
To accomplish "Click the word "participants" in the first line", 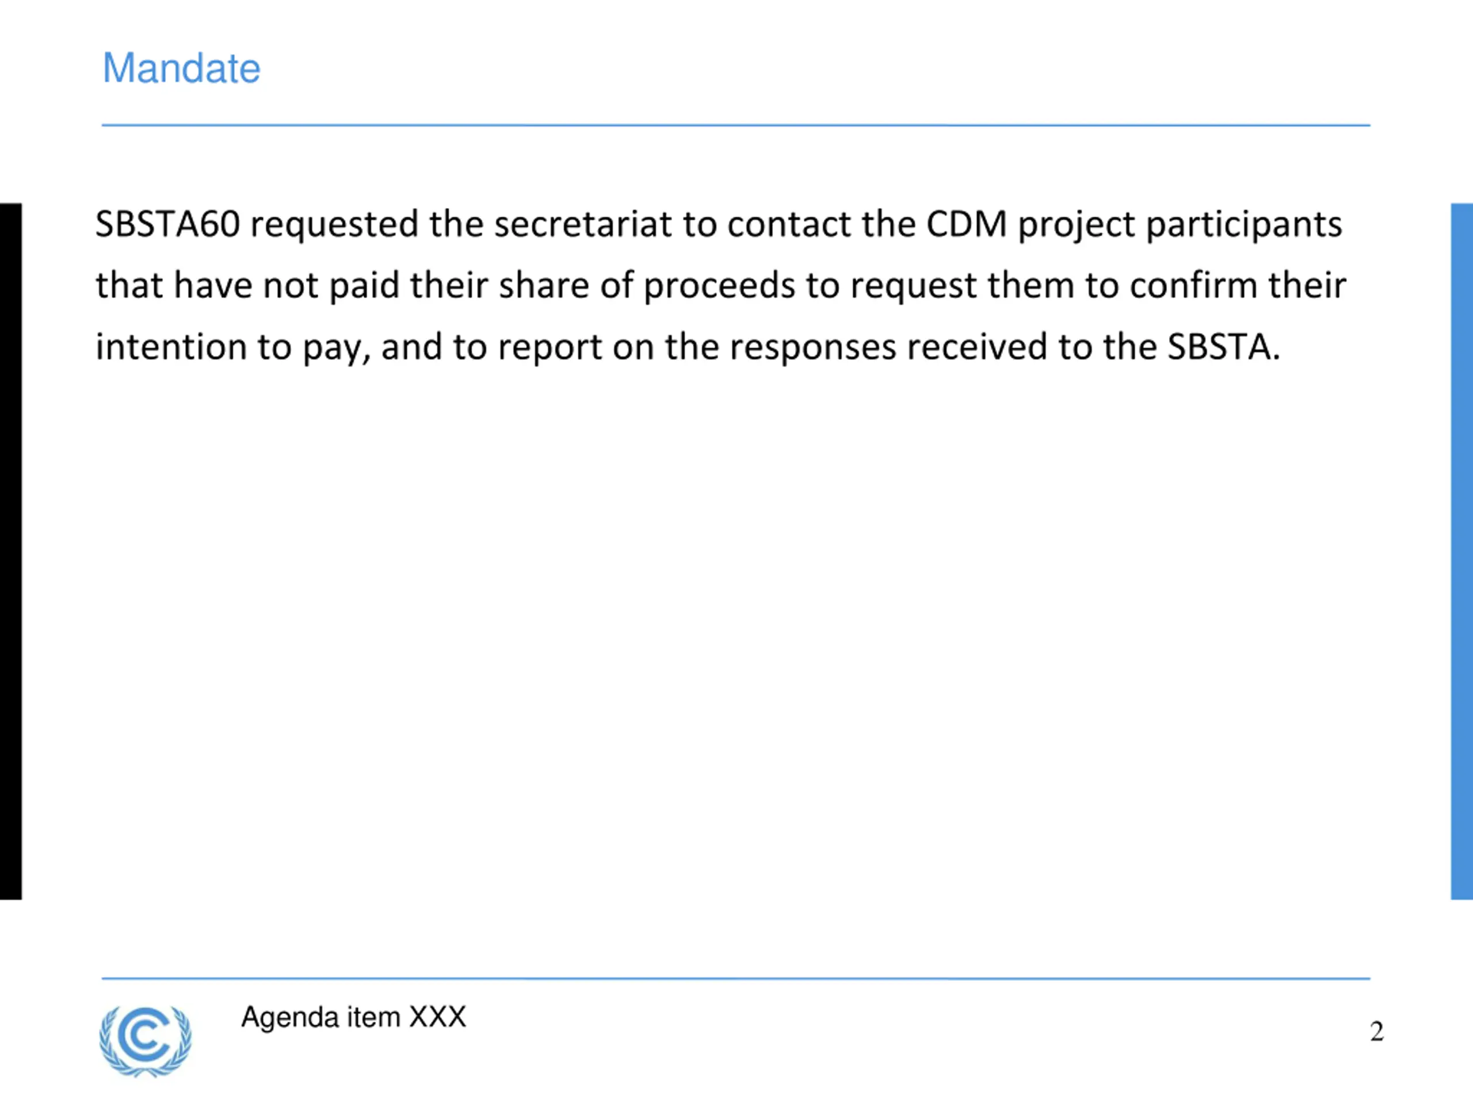I will pos(1243,225).
